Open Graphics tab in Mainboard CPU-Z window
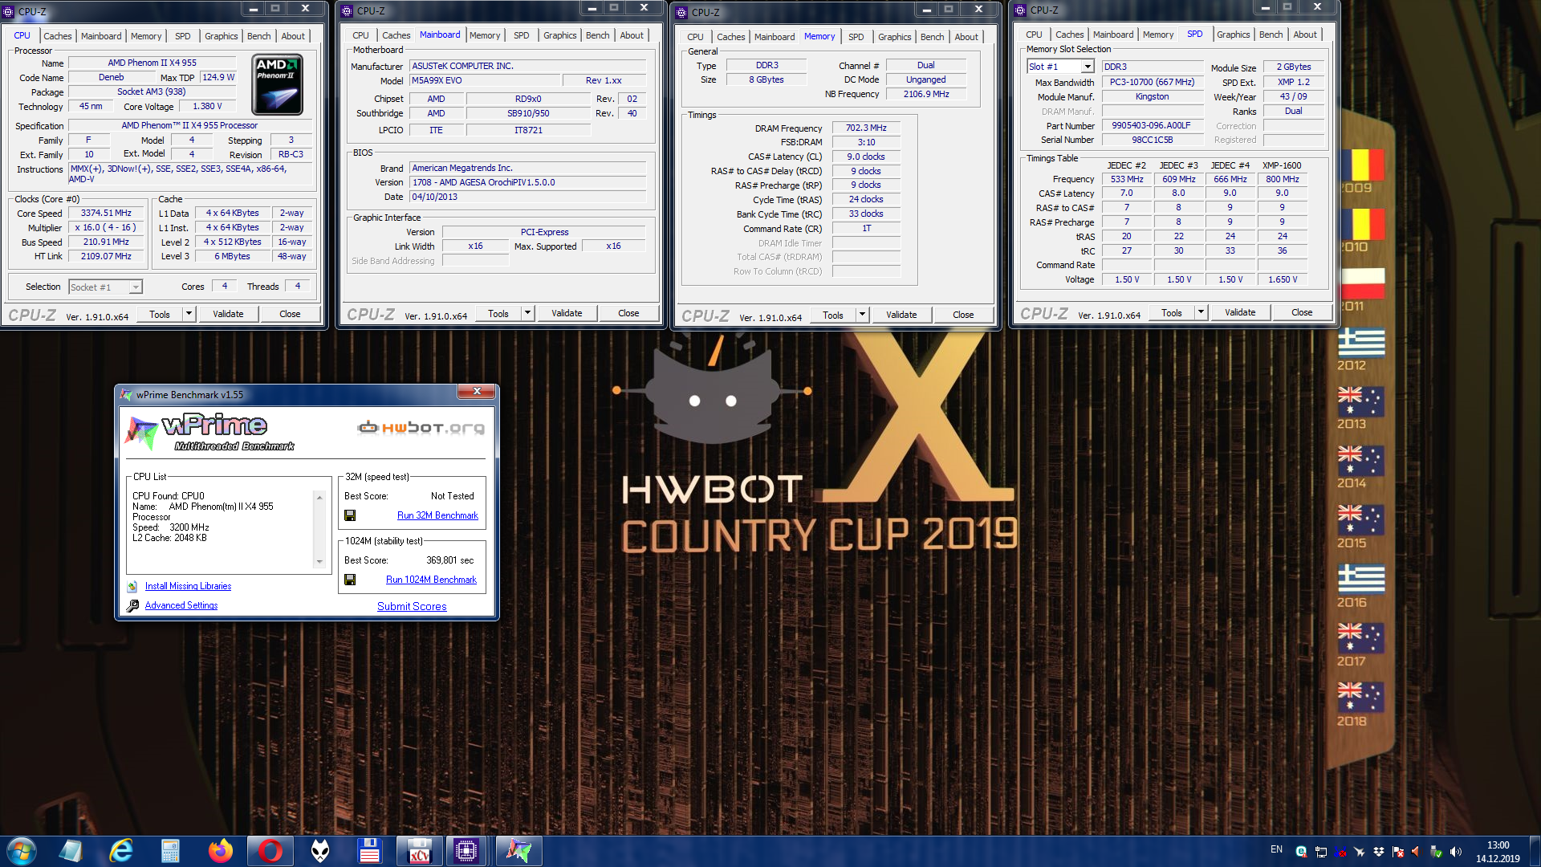The image size is (1541, 867). (x=559, y=35)
